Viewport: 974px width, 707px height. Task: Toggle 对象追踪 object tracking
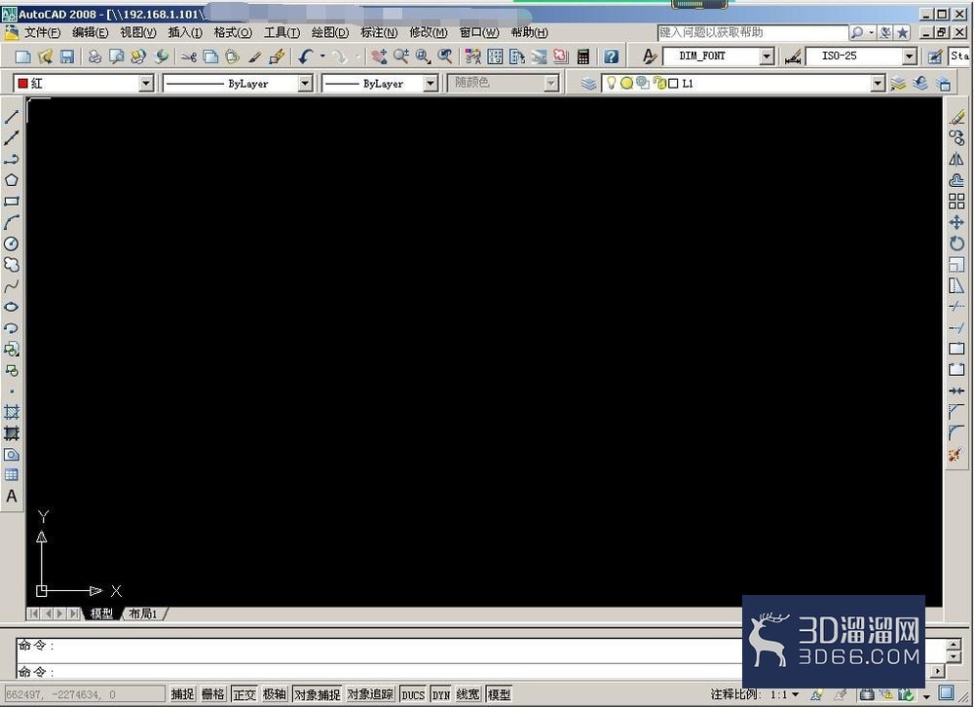pos(370,694)
